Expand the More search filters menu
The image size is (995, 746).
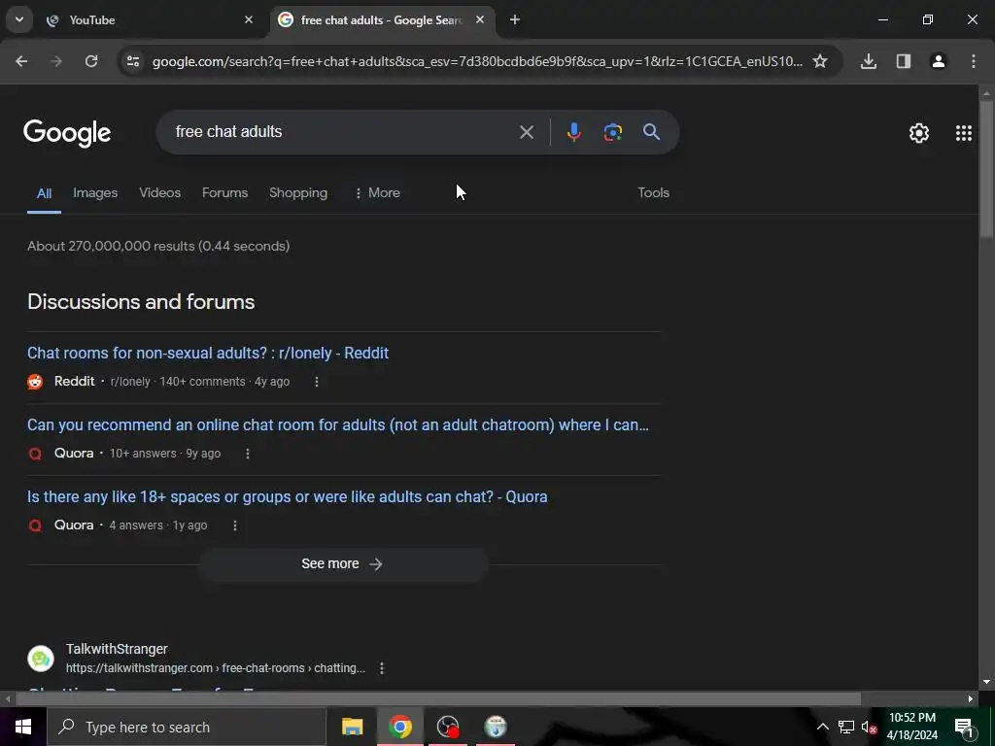378,193
